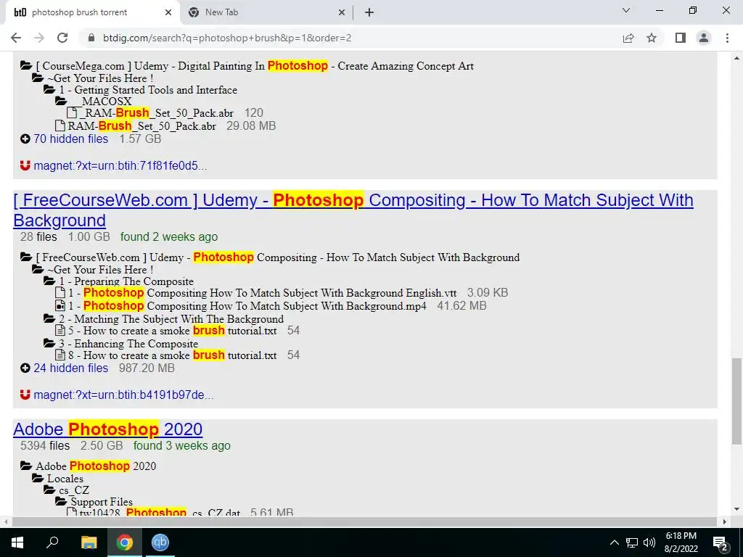Screen dimensions: 743x557
Task: Click the __MACOSX folder icon
Action: (x=61, y=100)
